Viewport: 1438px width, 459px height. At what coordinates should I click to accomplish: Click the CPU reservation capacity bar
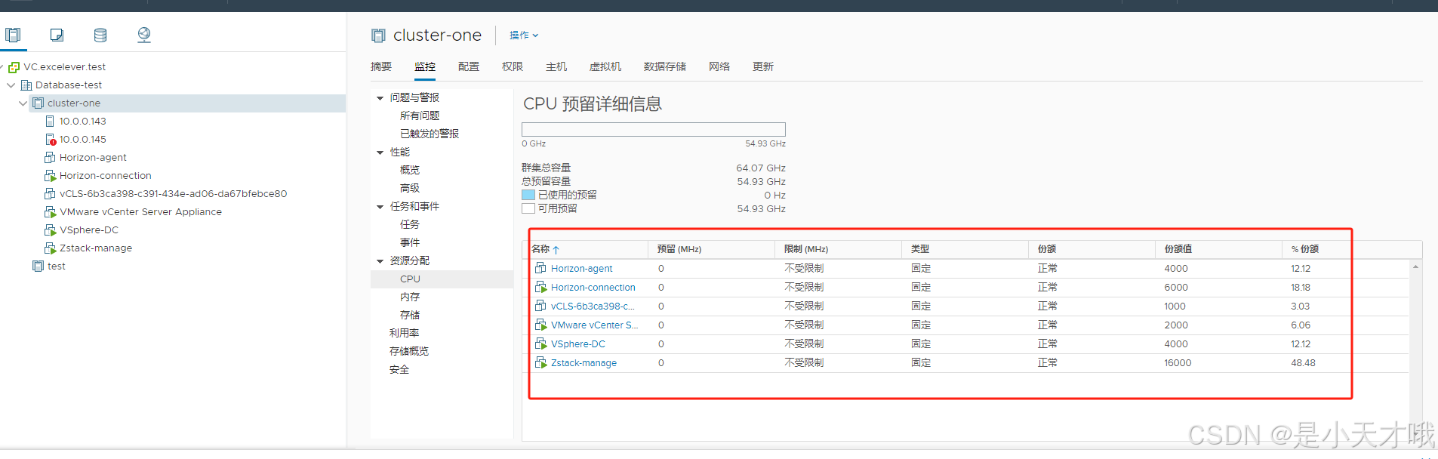pyautogui.click(x=654, y=129)
